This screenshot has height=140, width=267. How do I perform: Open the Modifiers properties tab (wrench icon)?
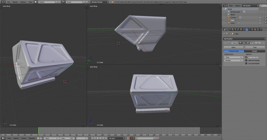point(247,30)
